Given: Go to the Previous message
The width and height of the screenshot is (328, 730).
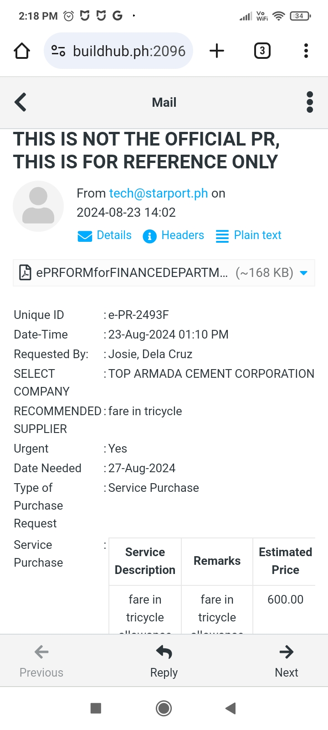Looking at the screenshot, I should 41,661.
